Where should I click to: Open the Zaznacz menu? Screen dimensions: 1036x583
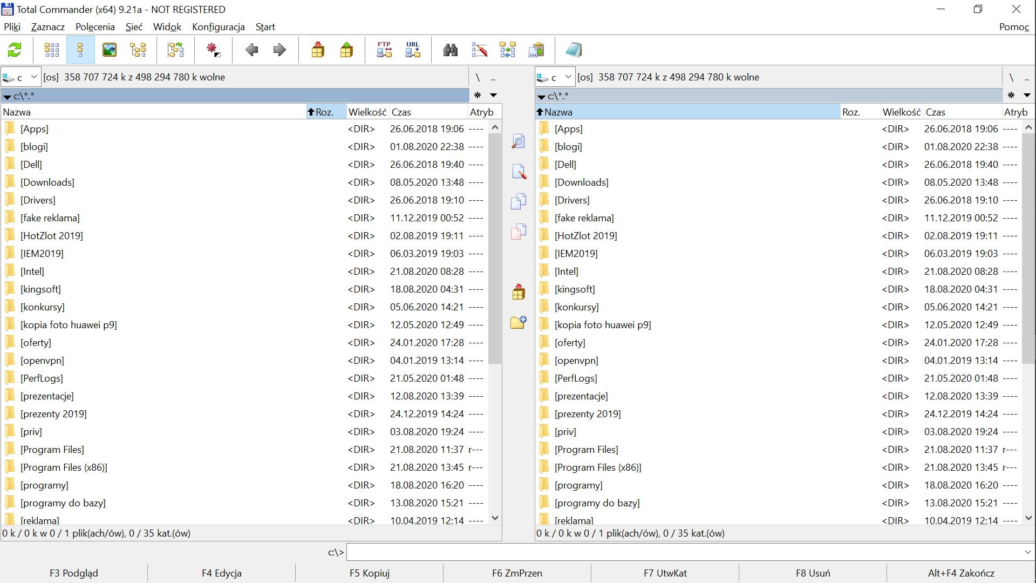tap(48, 27)
